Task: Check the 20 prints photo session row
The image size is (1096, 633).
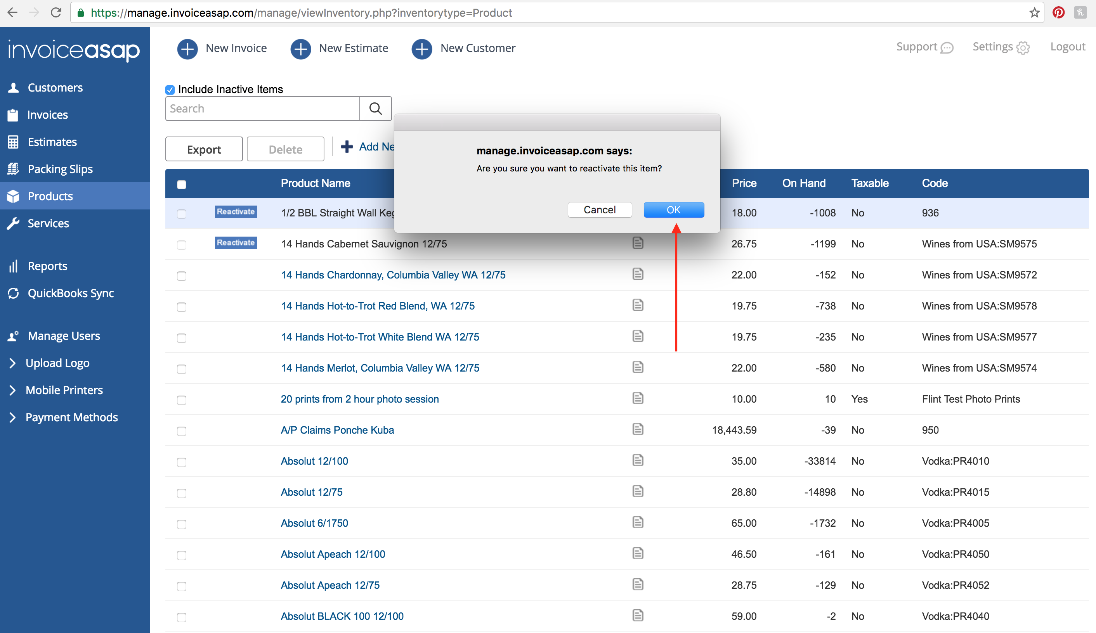Action: [182, 400]
